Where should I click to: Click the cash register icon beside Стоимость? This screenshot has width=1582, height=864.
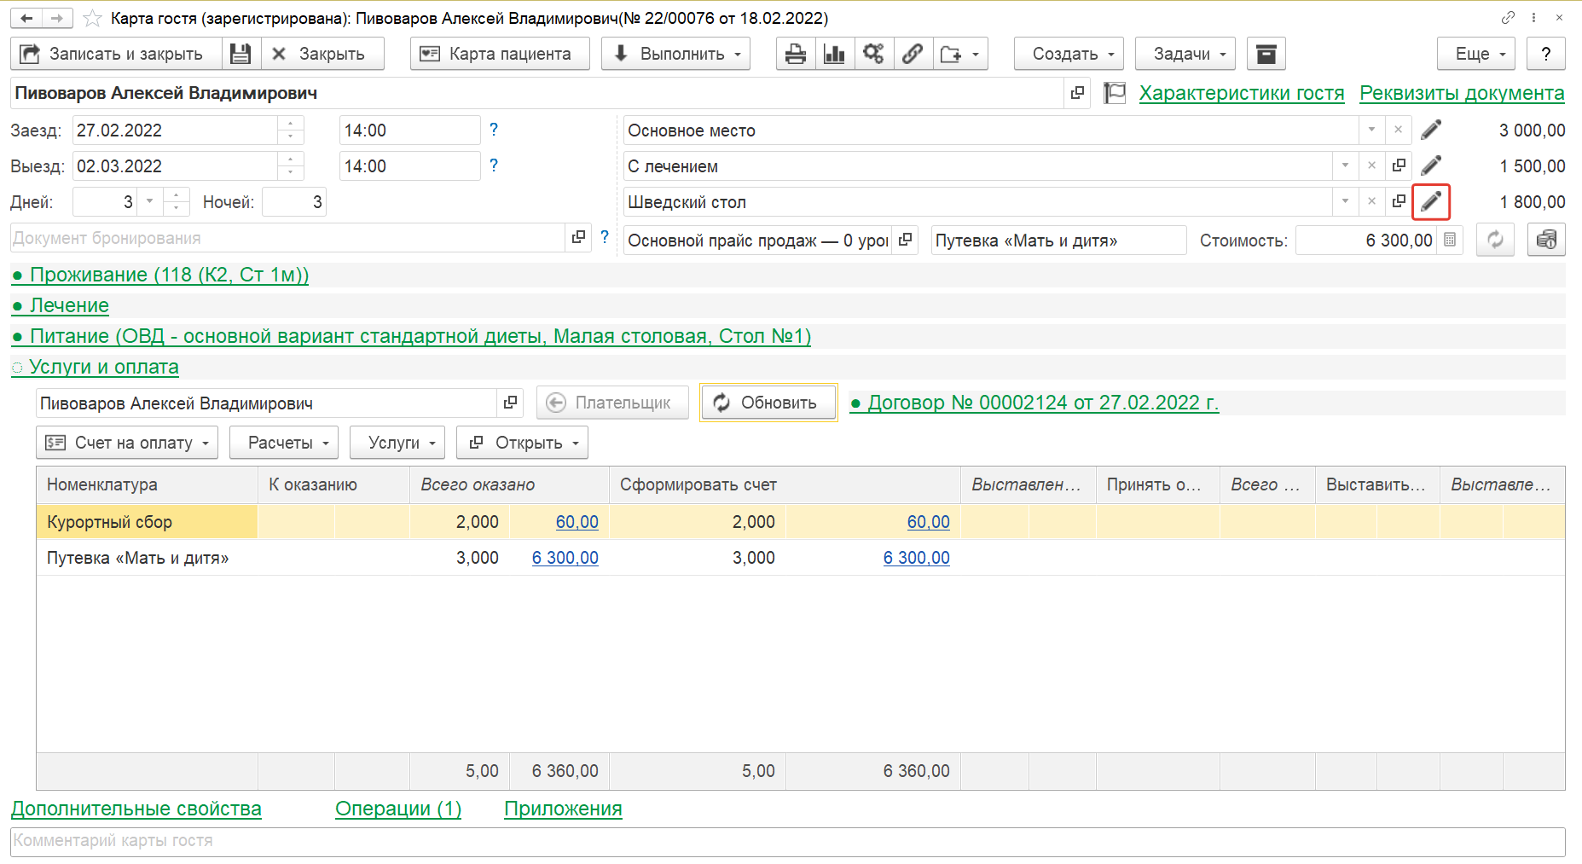[1545, 241]
